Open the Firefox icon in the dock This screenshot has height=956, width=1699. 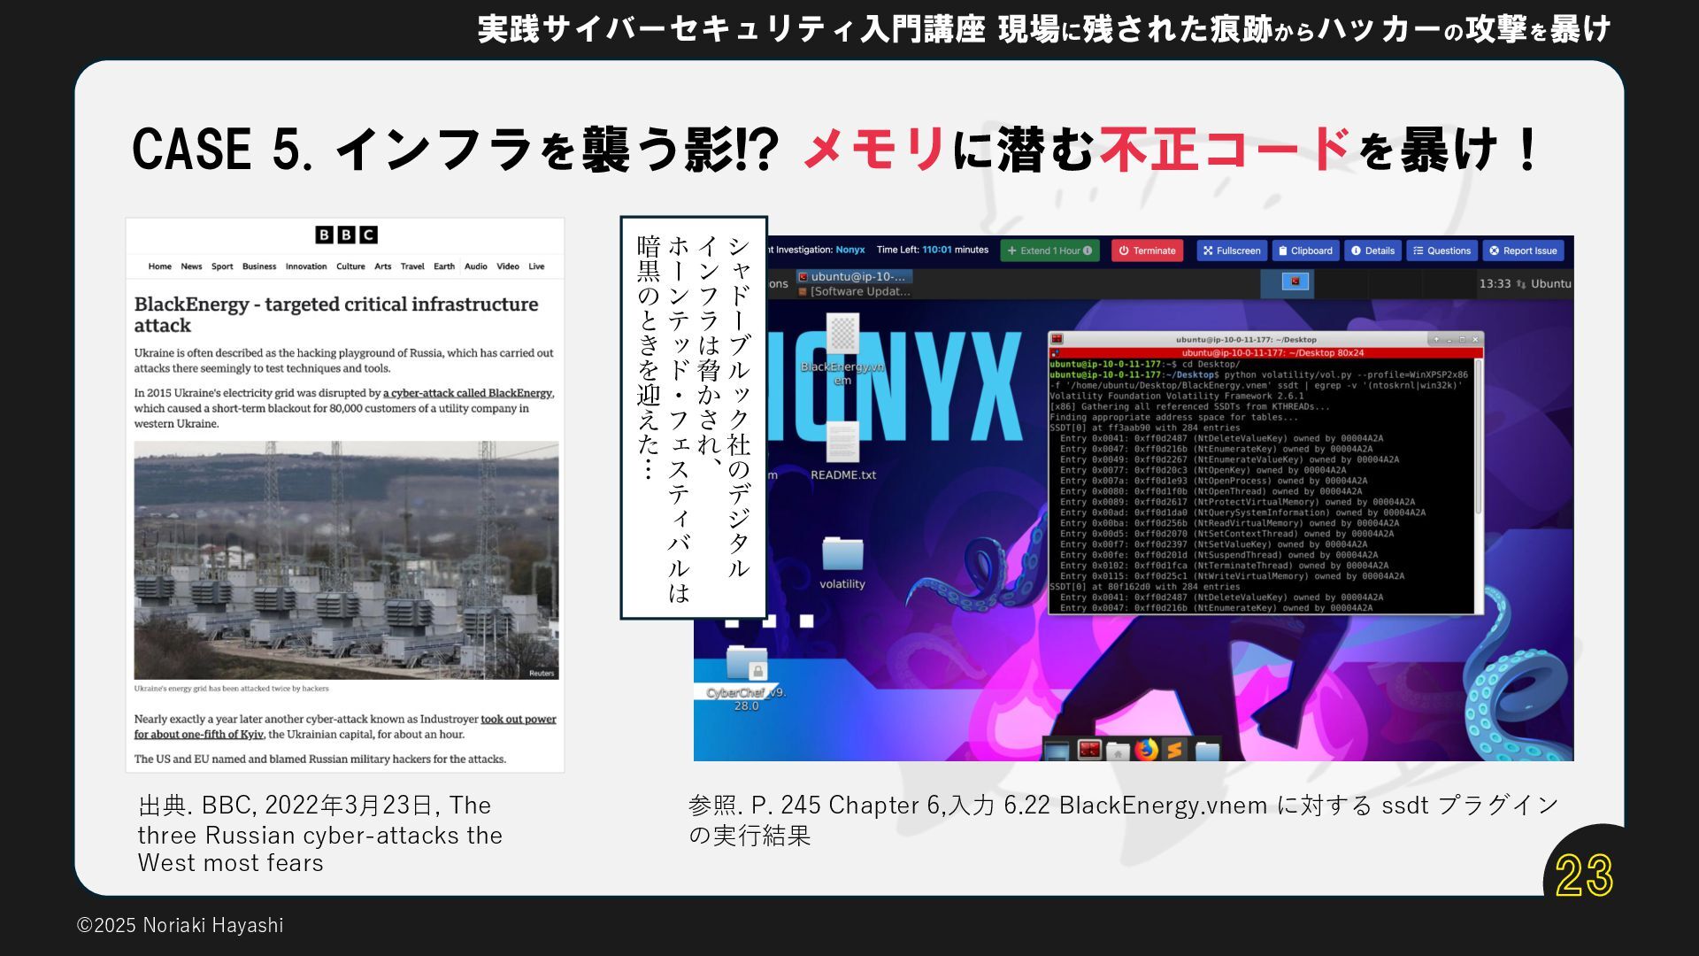pyautogui.click(x=1147, y=751)
